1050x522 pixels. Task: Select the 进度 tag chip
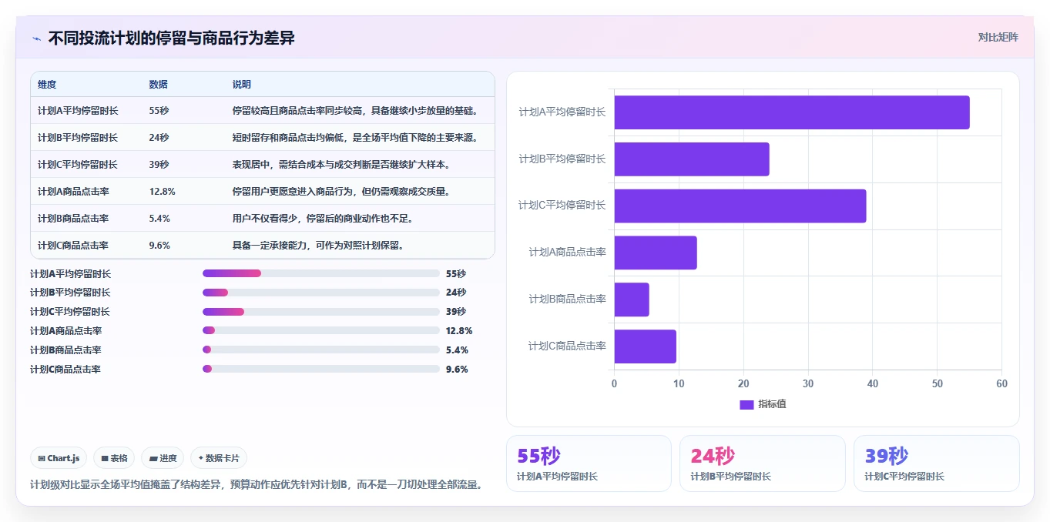point(163,458)
